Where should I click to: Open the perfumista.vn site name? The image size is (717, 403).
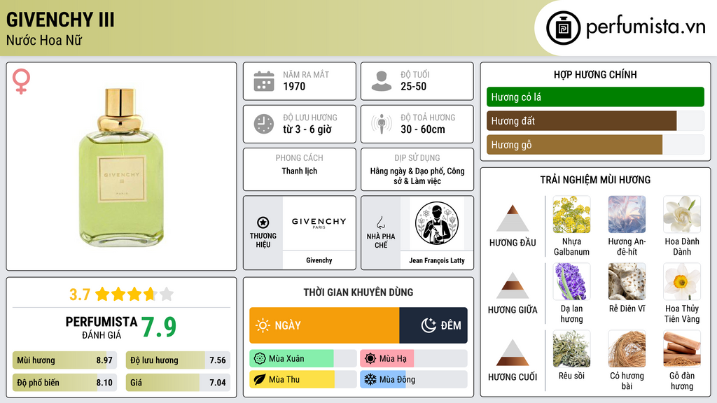(646, 27)
